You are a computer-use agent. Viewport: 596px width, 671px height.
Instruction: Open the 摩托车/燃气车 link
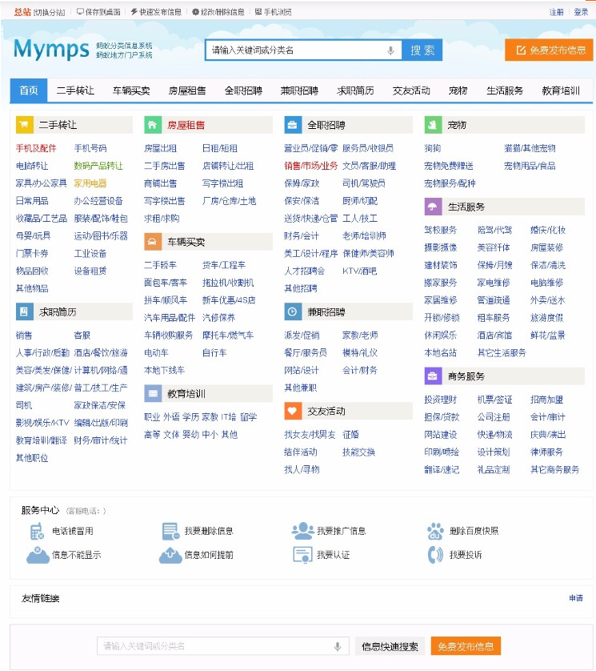[x=228, y=335]
